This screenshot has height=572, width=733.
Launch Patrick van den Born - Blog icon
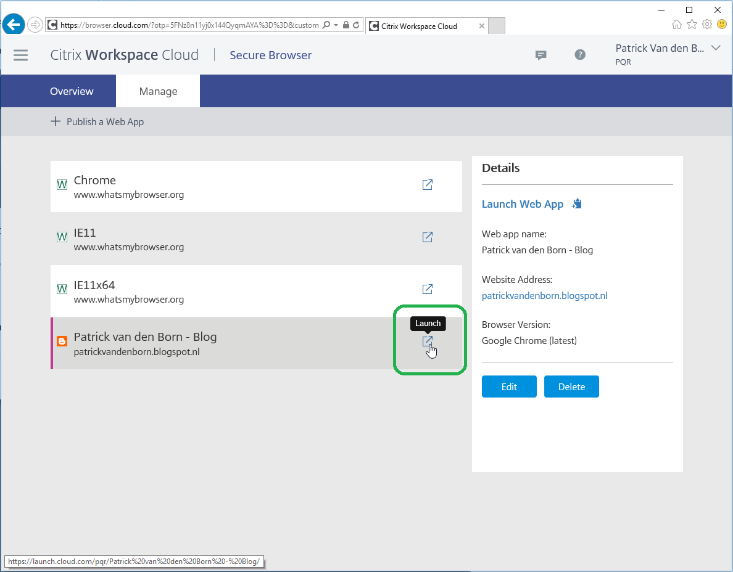click(427, 341)
